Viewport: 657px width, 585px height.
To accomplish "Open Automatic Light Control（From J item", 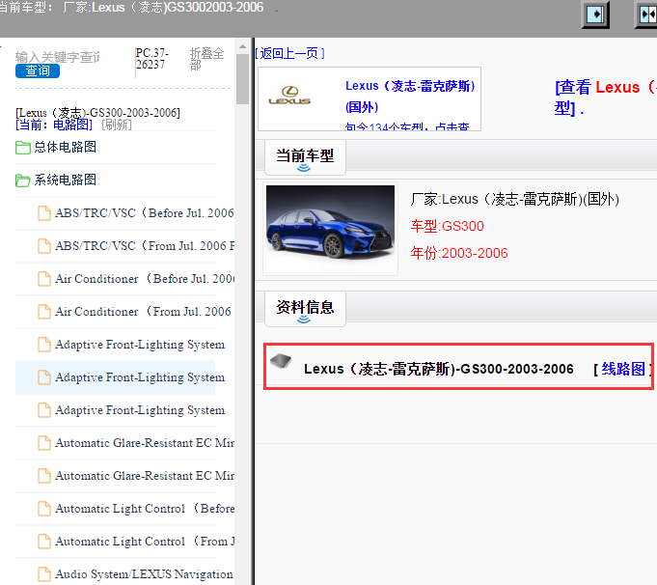I will tap(144, 542).
